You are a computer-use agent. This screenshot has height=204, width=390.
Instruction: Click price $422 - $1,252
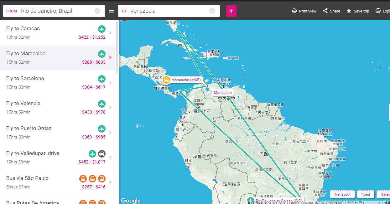pyautogui.click(x=92, y=37)
